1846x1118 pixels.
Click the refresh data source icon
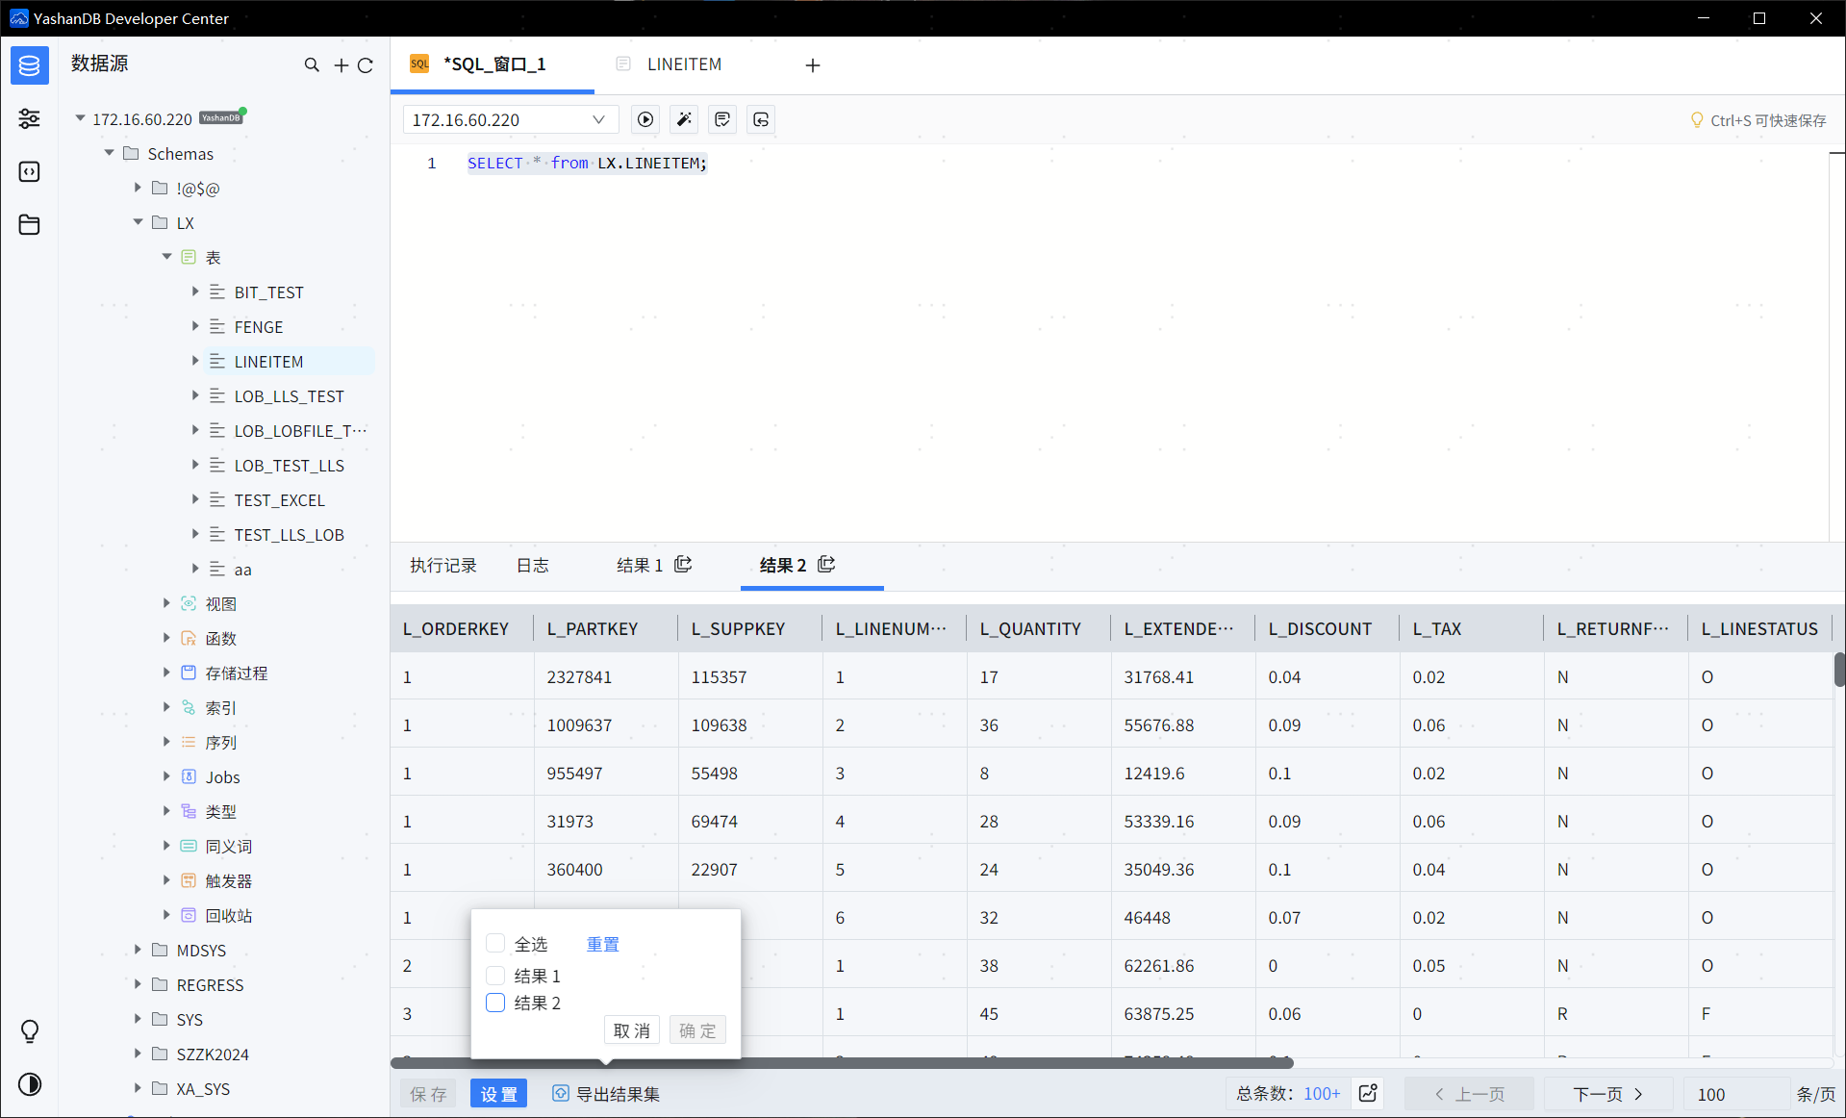[366, 65]
